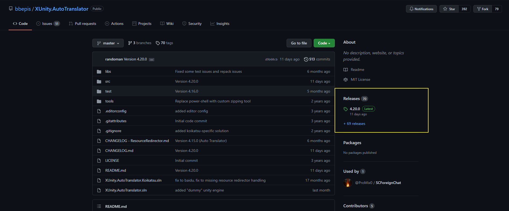Click the commit history clock icon
509x211 pixels.
306,59
